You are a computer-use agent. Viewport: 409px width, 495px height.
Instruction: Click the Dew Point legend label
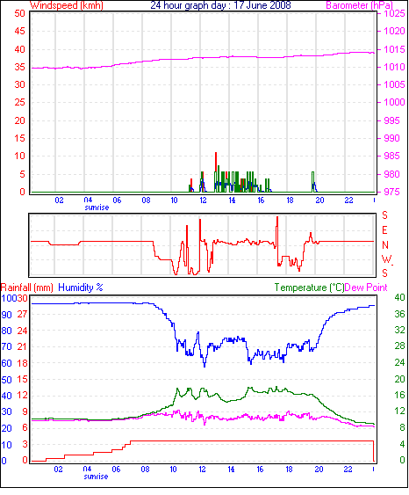pyautogui.click(x=366, y=288)
